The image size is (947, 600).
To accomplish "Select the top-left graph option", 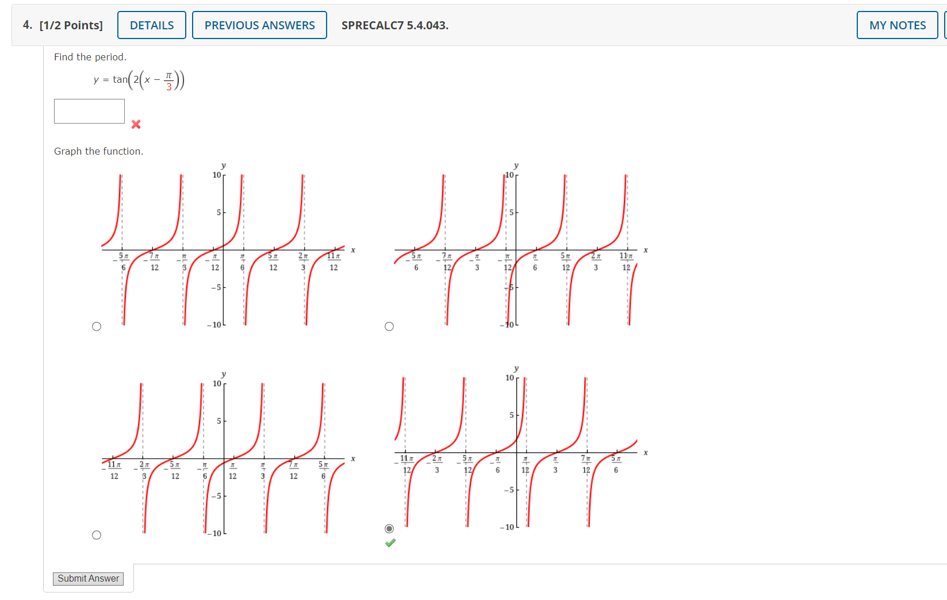I will pos(97,326).
